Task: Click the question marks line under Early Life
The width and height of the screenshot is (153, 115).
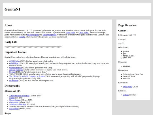Action: (x=33, y=47)
